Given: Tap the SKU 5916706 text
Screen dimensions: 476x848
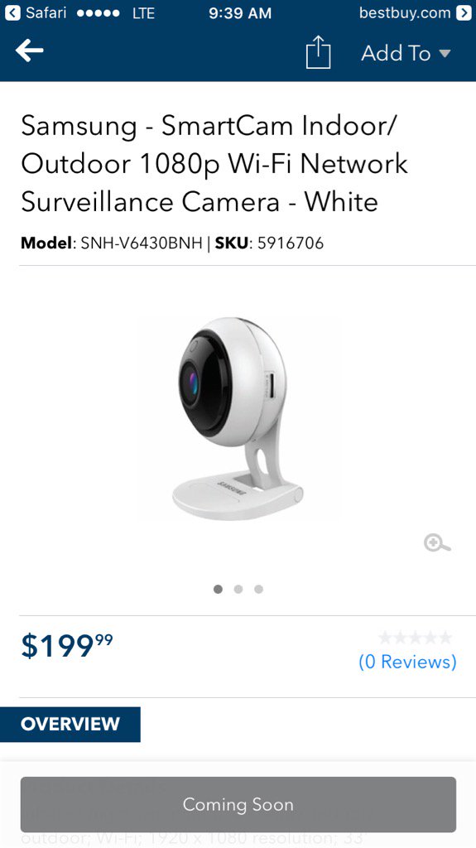Looking at the screenshot, I should click(x=269, y=243).
